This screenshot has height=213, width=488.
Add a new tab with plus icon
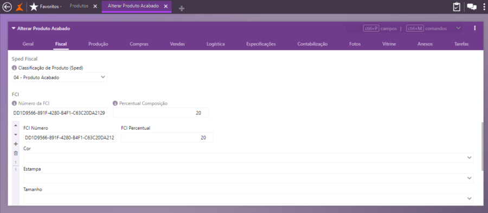[182, 9]
